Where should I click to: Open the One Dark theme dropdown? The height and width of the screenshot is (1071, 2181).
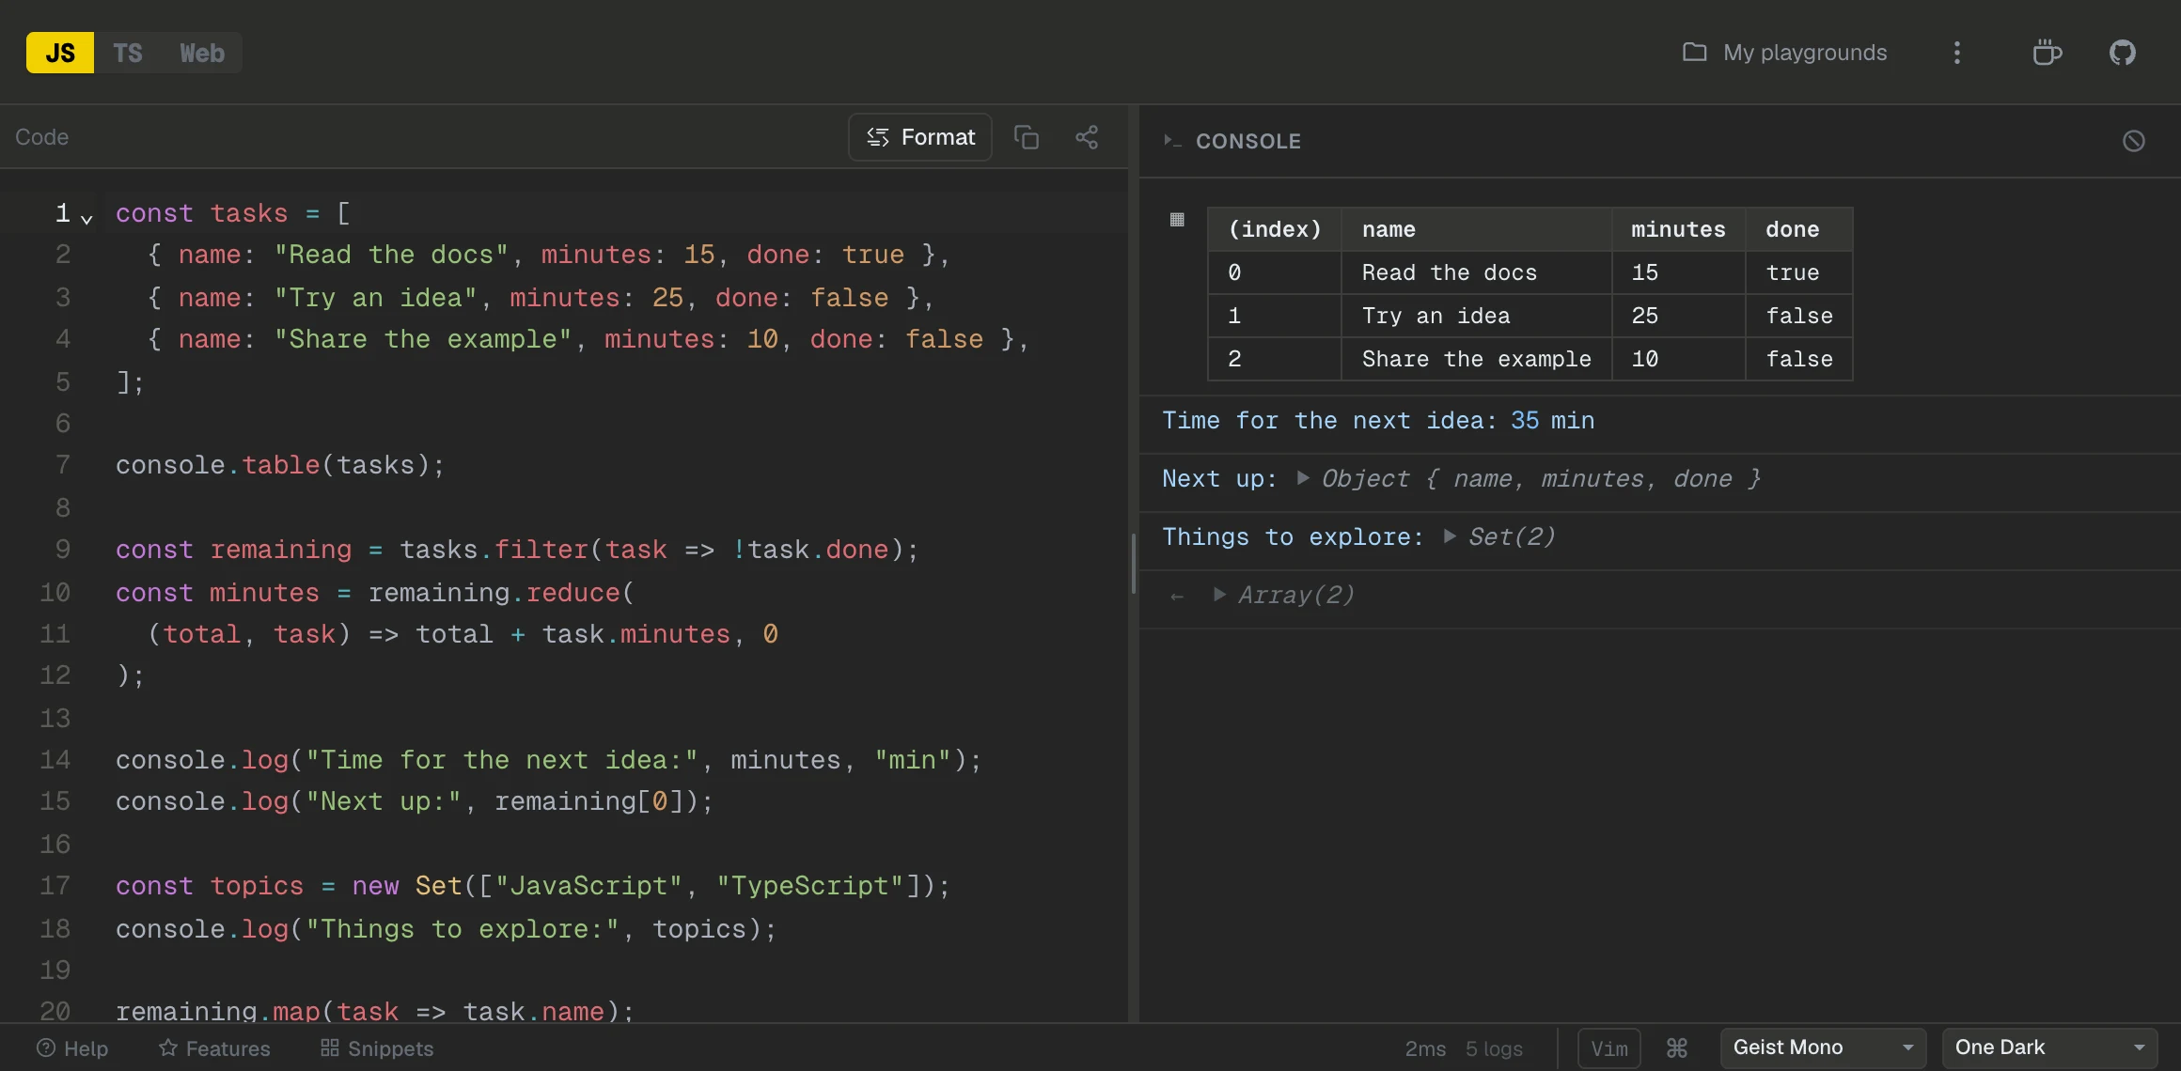[2049, 1048]
